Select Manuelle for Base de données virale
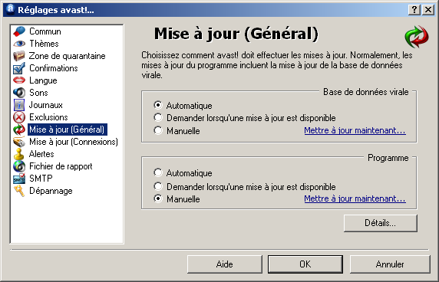This screenshot has height=282, width=439. point(177,130)
